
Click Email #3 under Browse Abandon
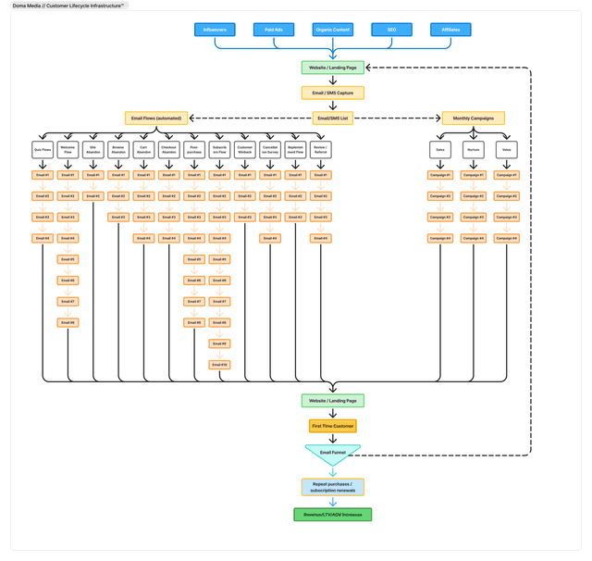point(118,218)
